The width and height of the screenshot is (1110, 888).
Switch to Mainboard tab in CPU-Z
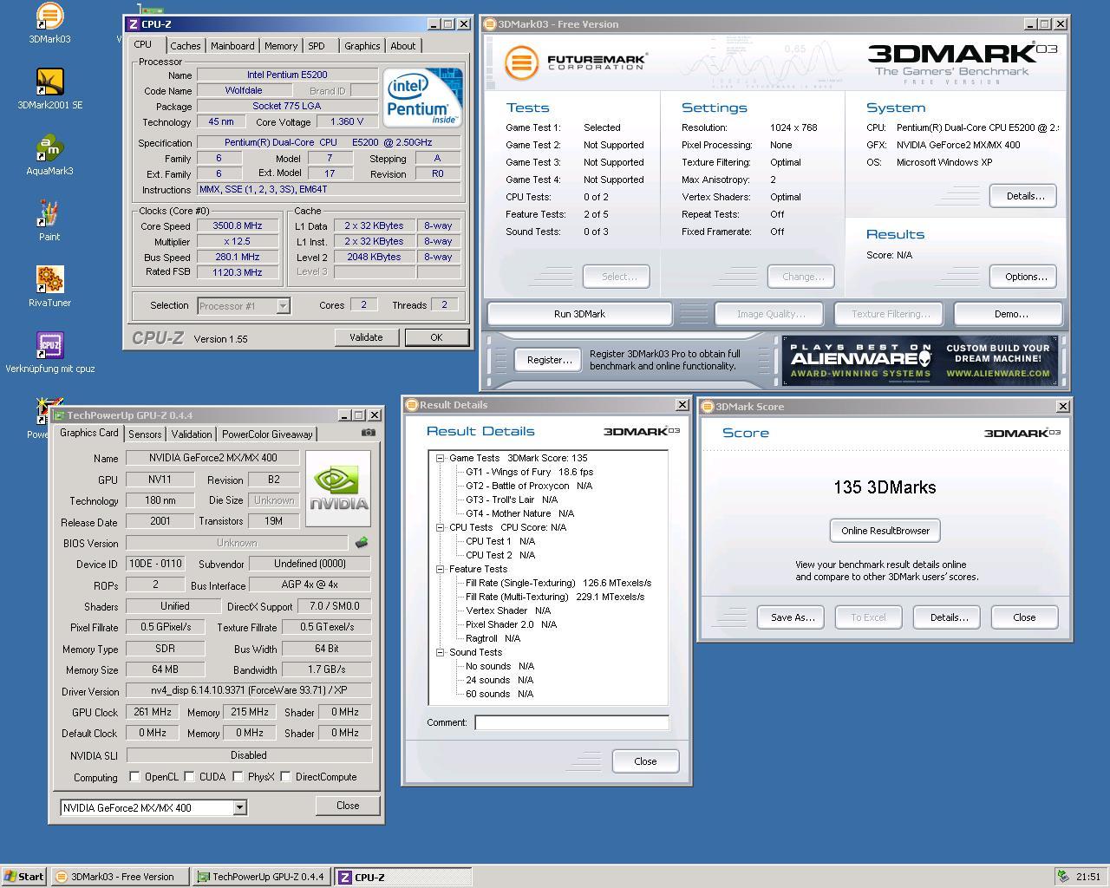(x=232, y=46)
